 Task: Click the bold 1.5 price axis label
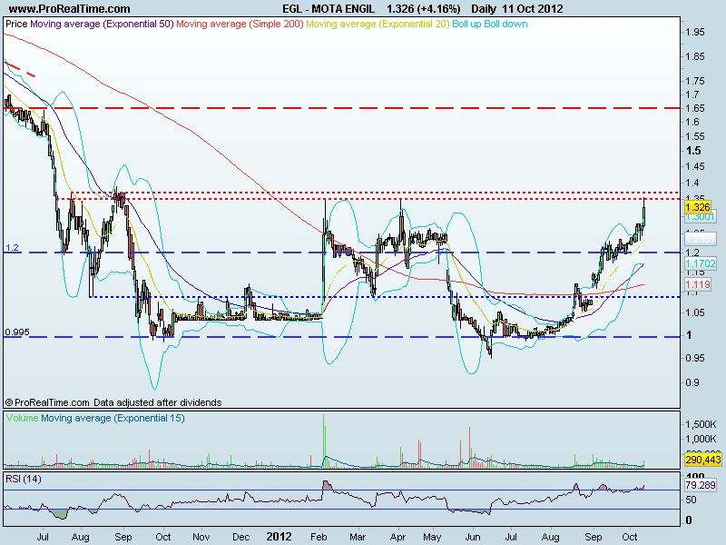coord(693,150)
